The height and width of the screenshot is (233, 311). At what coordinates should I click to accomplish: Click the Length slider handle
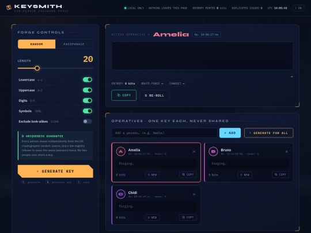[x=37, y=68]
